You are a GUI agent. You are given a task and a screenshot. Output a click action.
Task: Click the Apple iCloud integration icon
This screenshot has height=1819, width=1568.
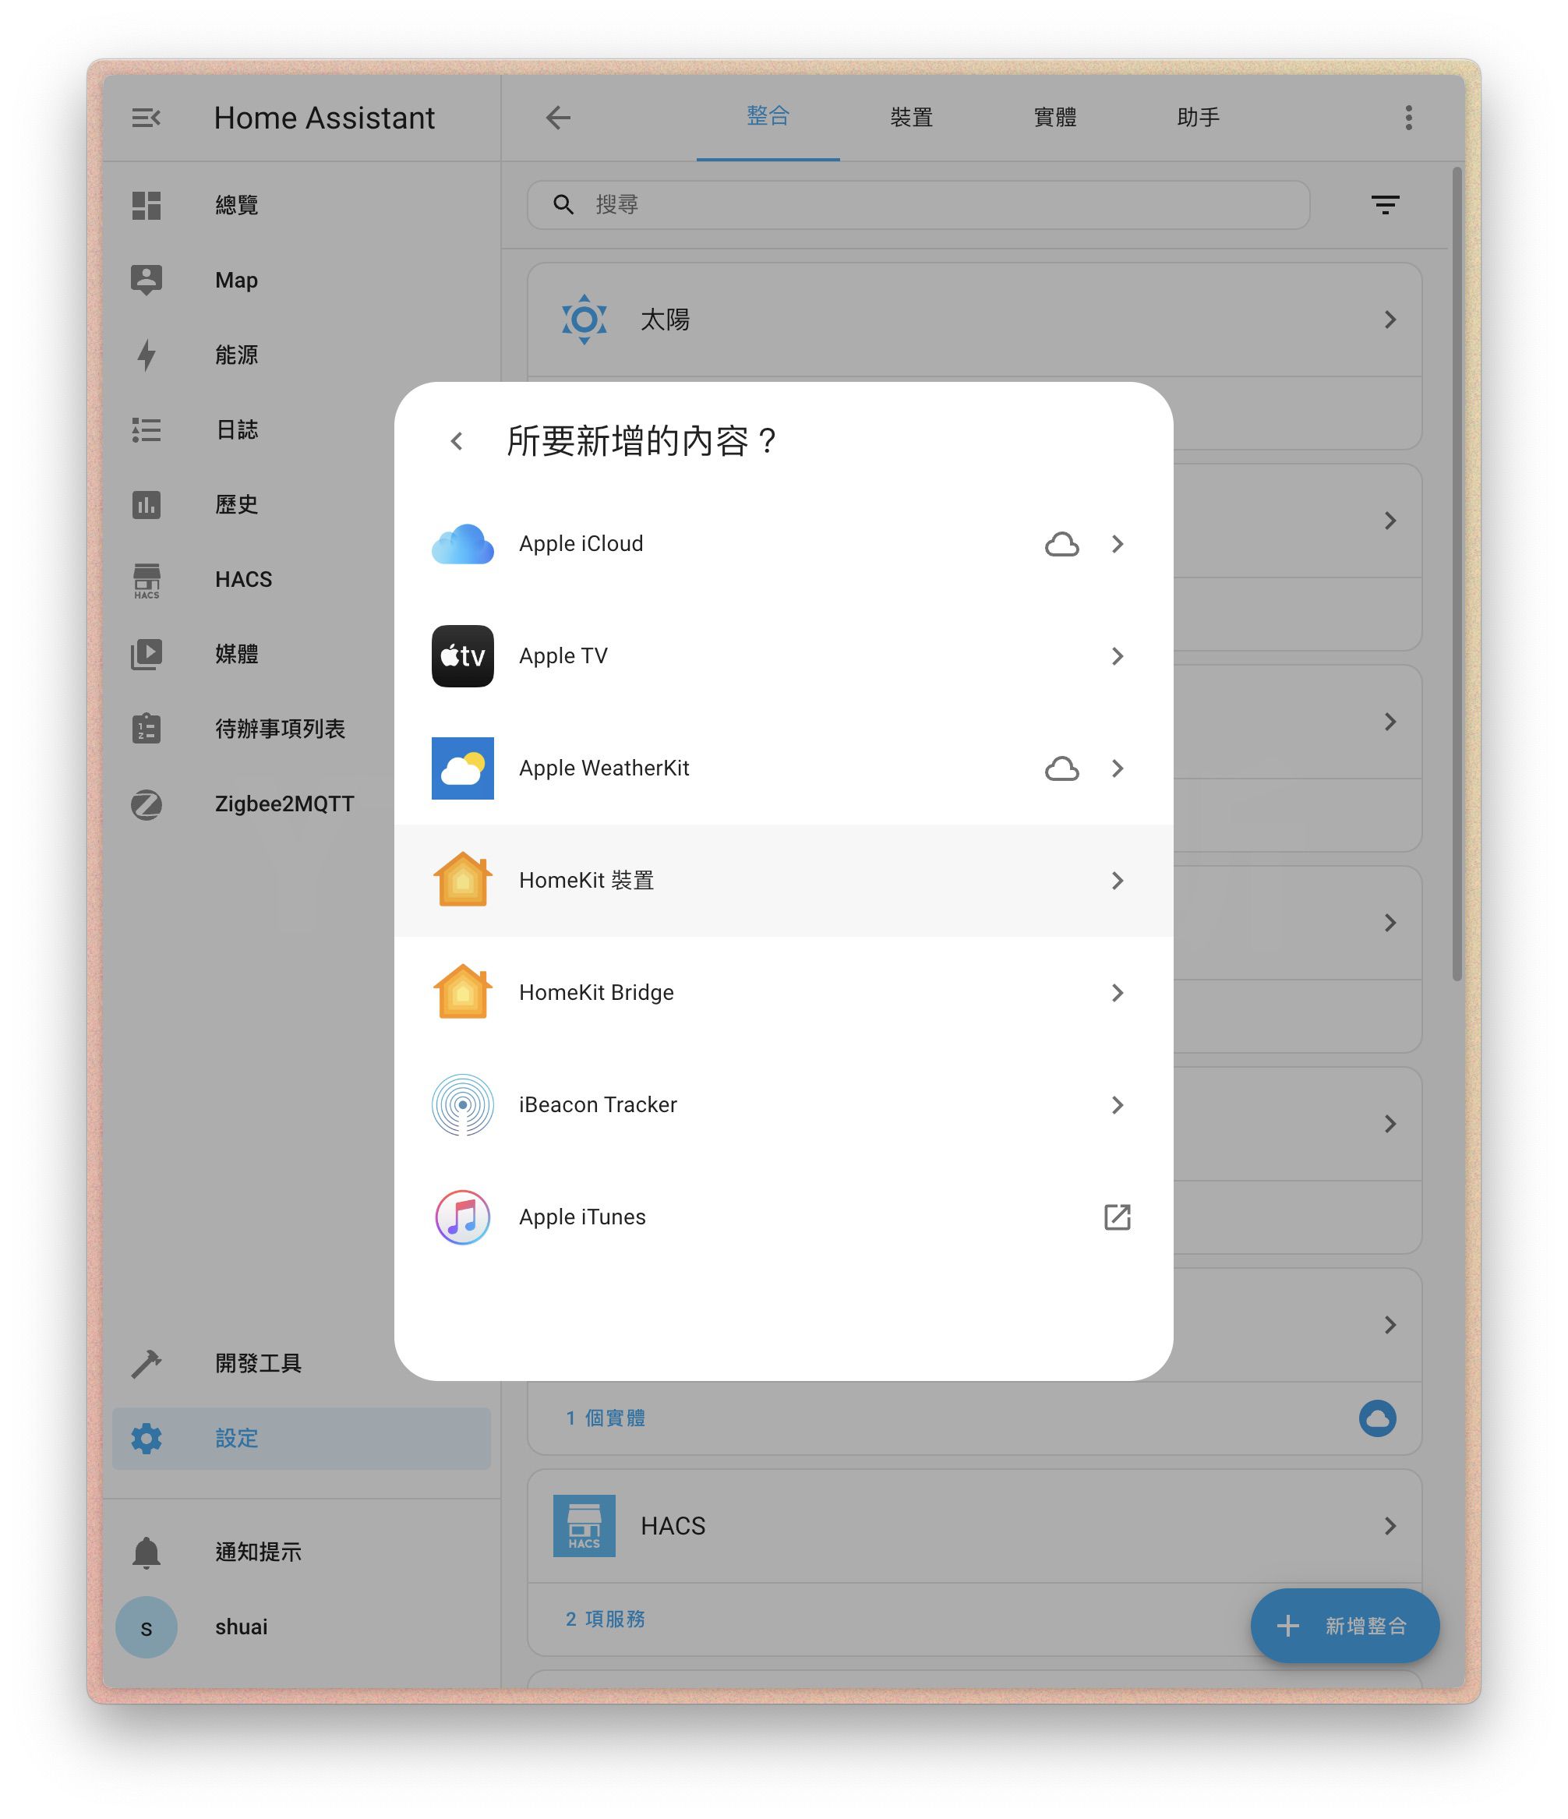coord(464,543)
